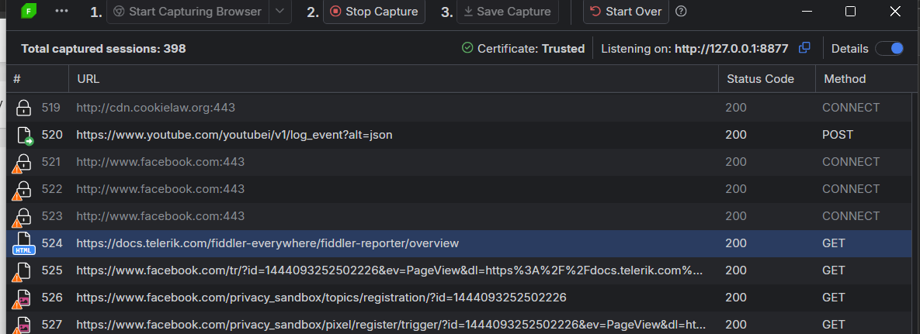This screenshot has width=920, height=334.
Task: Minimize the Fiddler window
Action: [806, 11]
